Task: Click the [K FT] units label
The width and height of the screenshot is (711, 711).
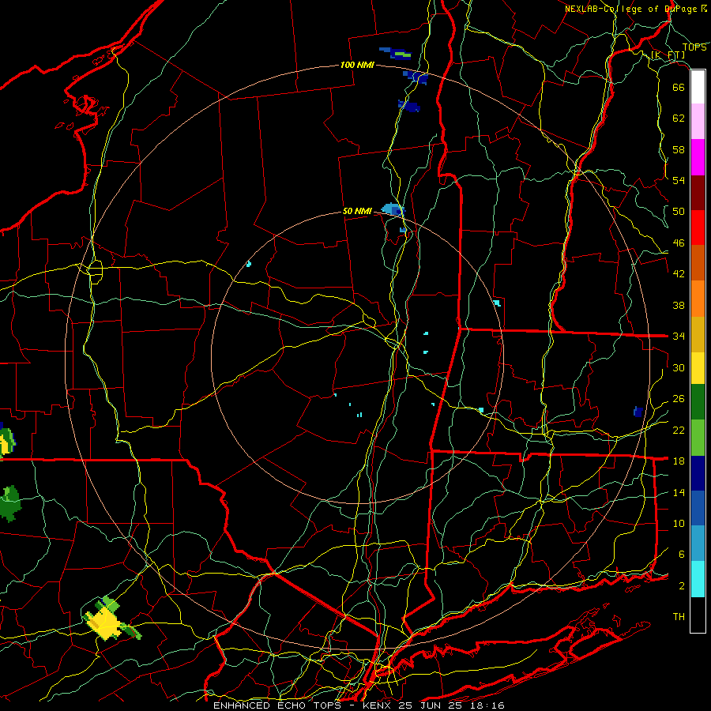Action: coord(668,55)
